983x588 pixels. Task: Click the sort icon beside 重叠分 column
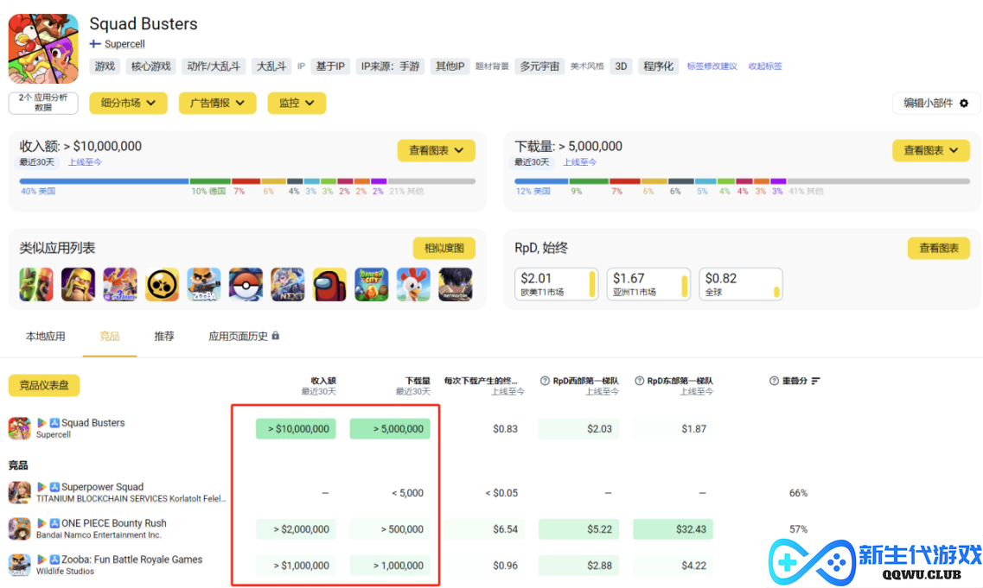point(815,381)
